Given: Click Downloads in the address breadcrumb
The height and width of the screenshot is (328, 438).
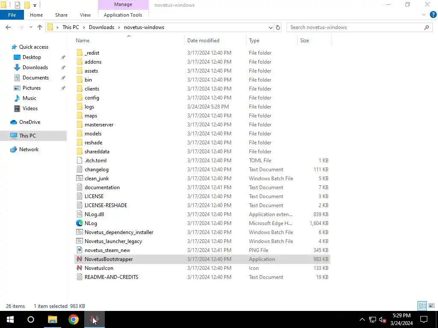Looking at the screenshot, I should [x=101, y=27].
